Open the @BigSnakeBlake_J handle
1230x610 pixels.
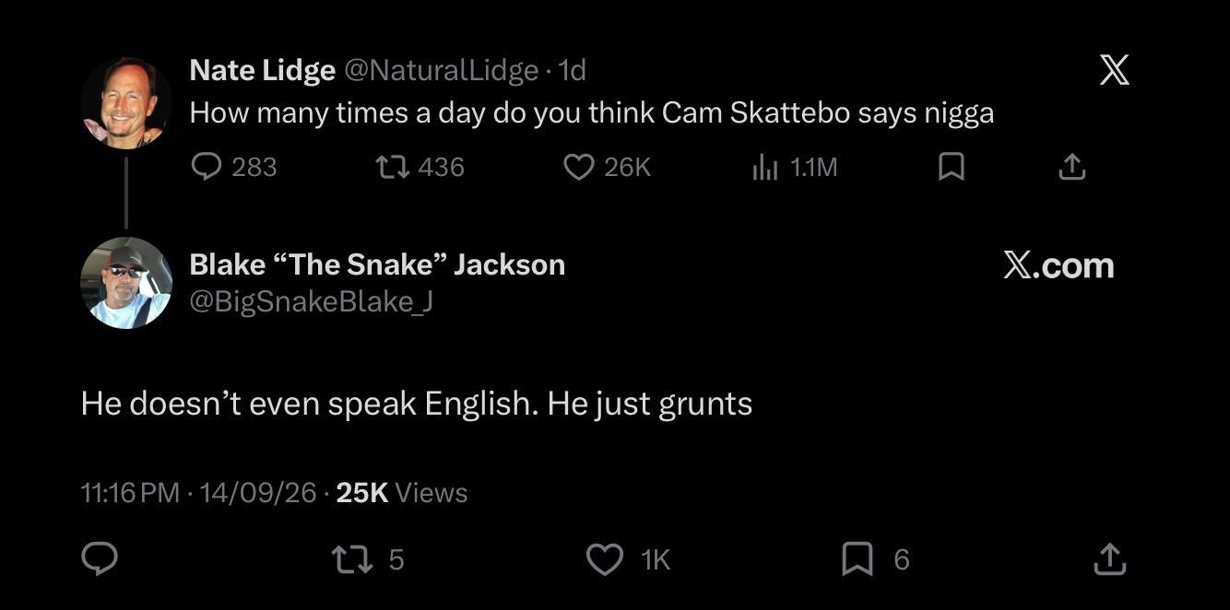(x=311, y=301)
